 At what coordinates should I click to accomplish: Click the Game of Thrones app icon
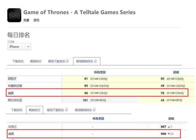pos(14,15)
